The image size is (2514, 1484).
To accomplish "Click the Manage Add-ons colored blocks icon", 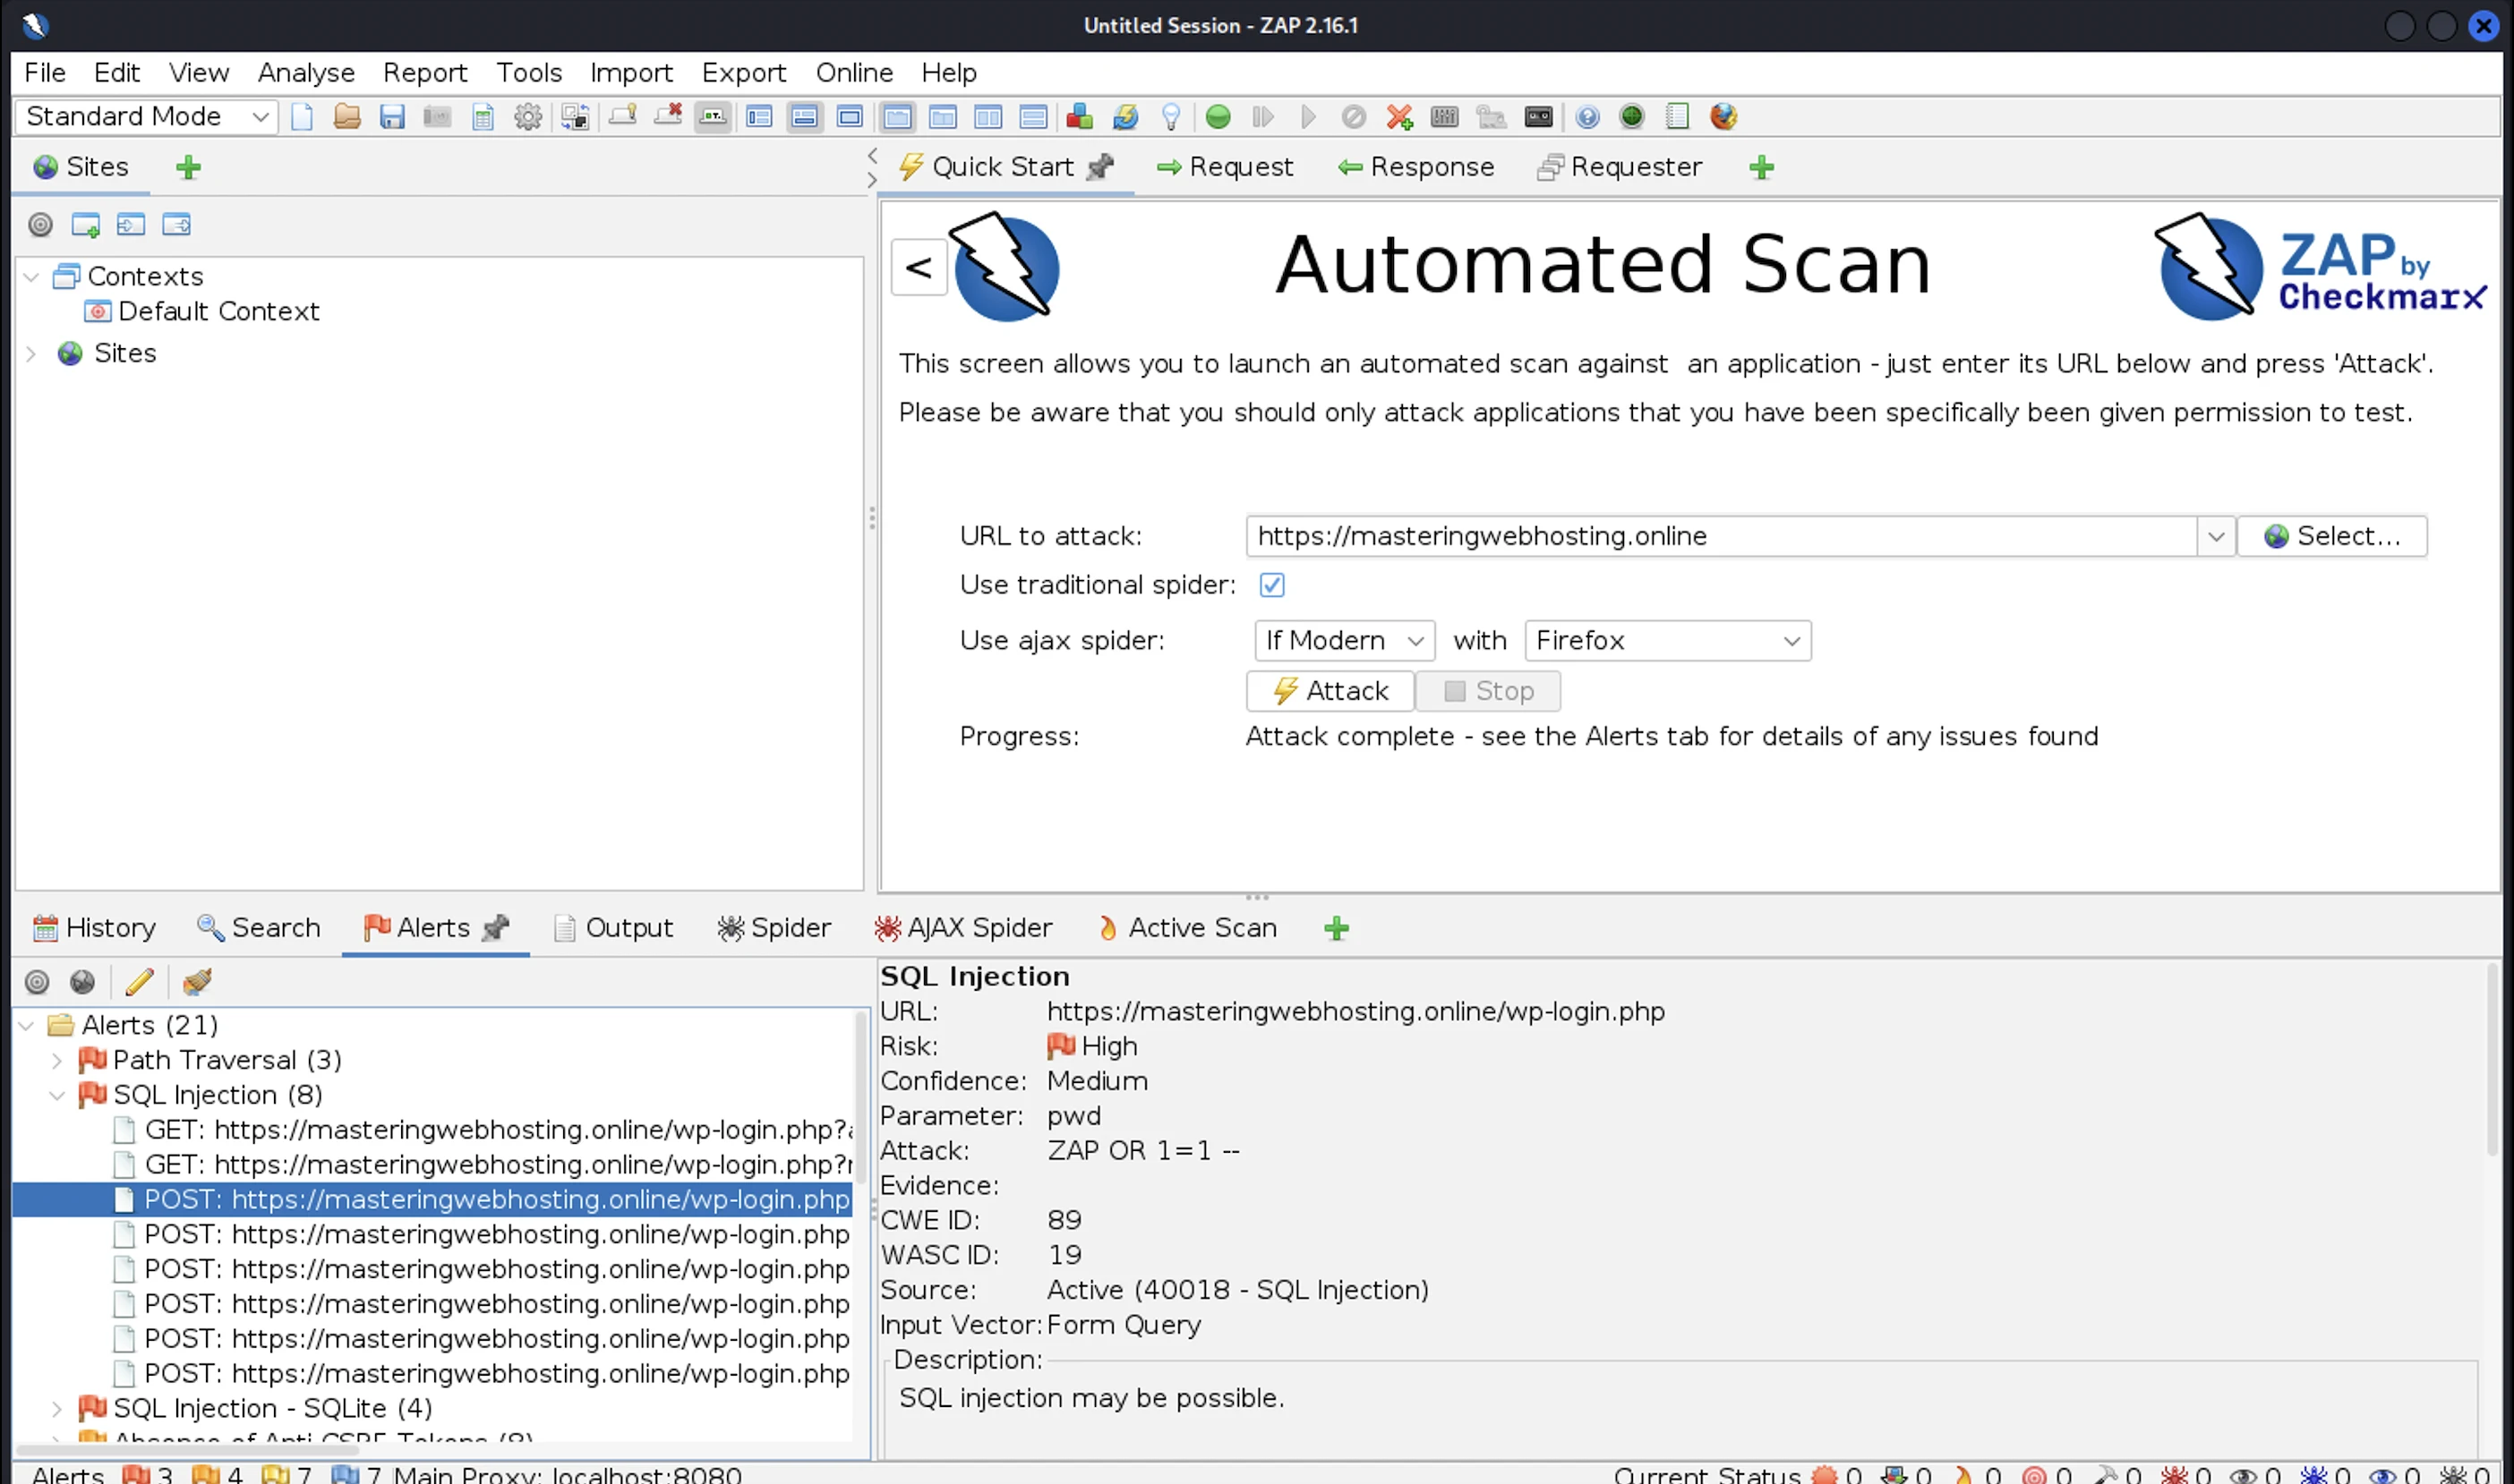I will point(1080,117).
